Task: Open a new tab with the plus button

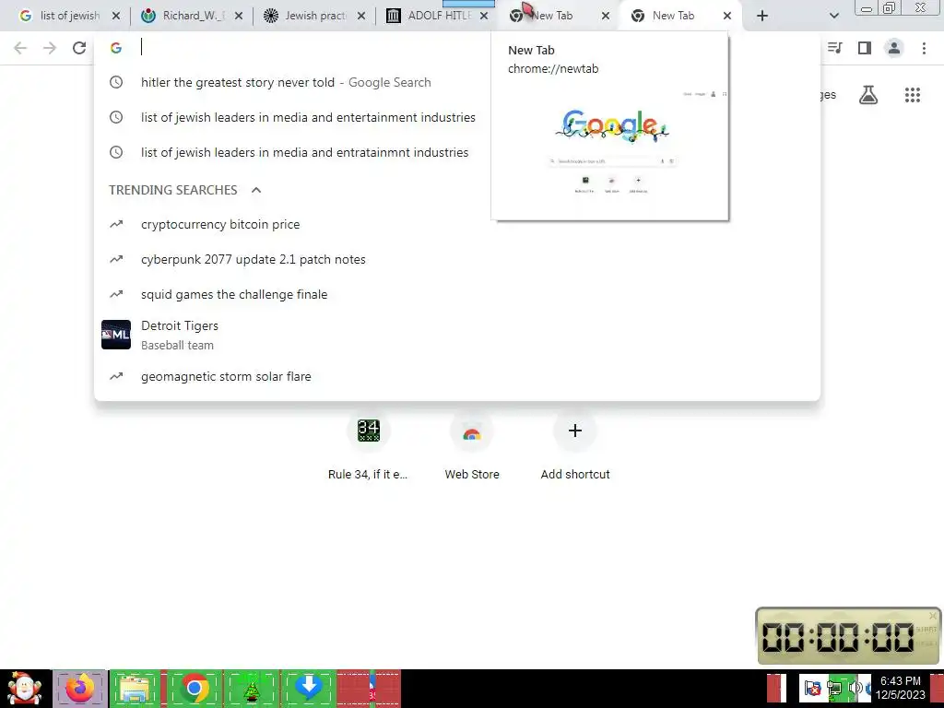Action: click(x=762, y=16)
